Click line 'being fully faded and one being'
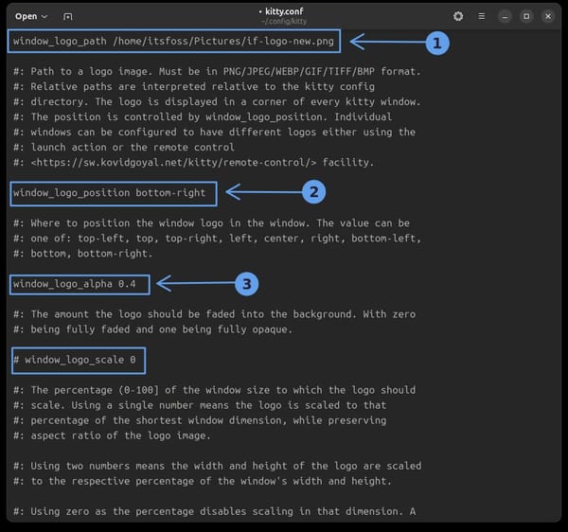This screenshot has width=568, height=532. pos(152,329)
